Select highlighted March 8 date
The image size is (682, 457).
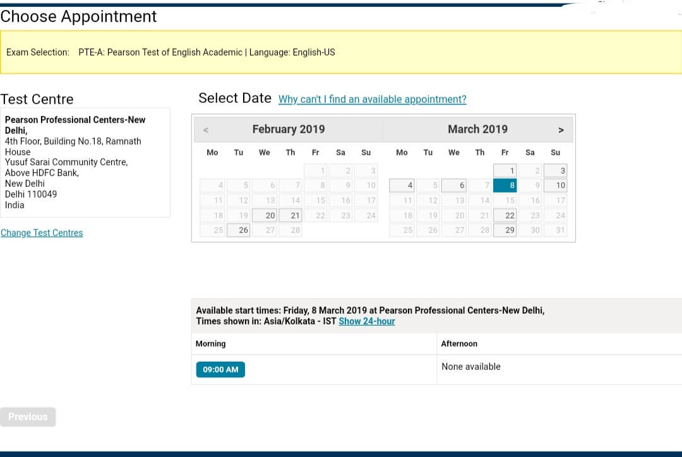pyautogui.click(x=505, y=185)
